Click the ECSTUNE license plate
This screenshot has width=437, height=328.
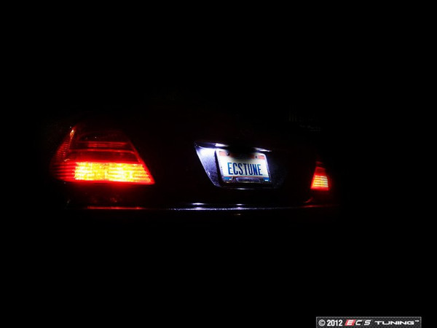243,166
